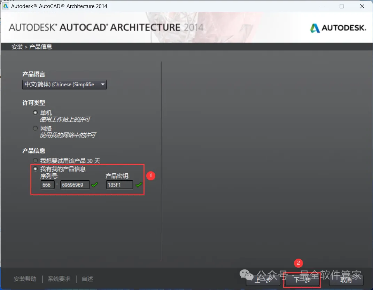Open the 自述 readme link
Viewport: 373px width, 290px height.
point(87,279)
